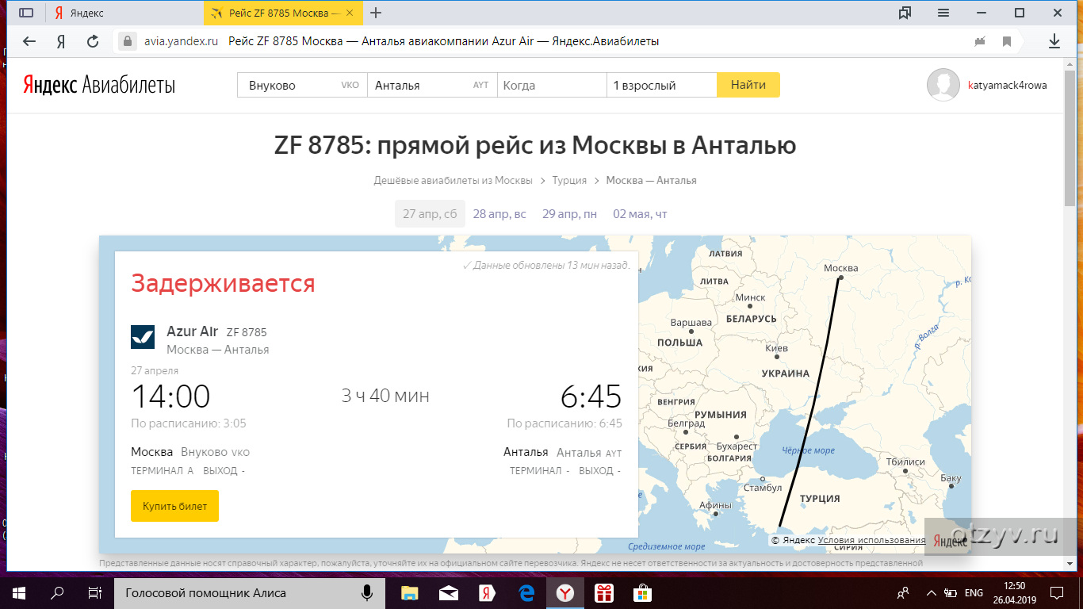Click the avia.yandex.ru address bar
Image resolution: width=1083 pixels, height=609 pixels.
(x=180, y=41)
